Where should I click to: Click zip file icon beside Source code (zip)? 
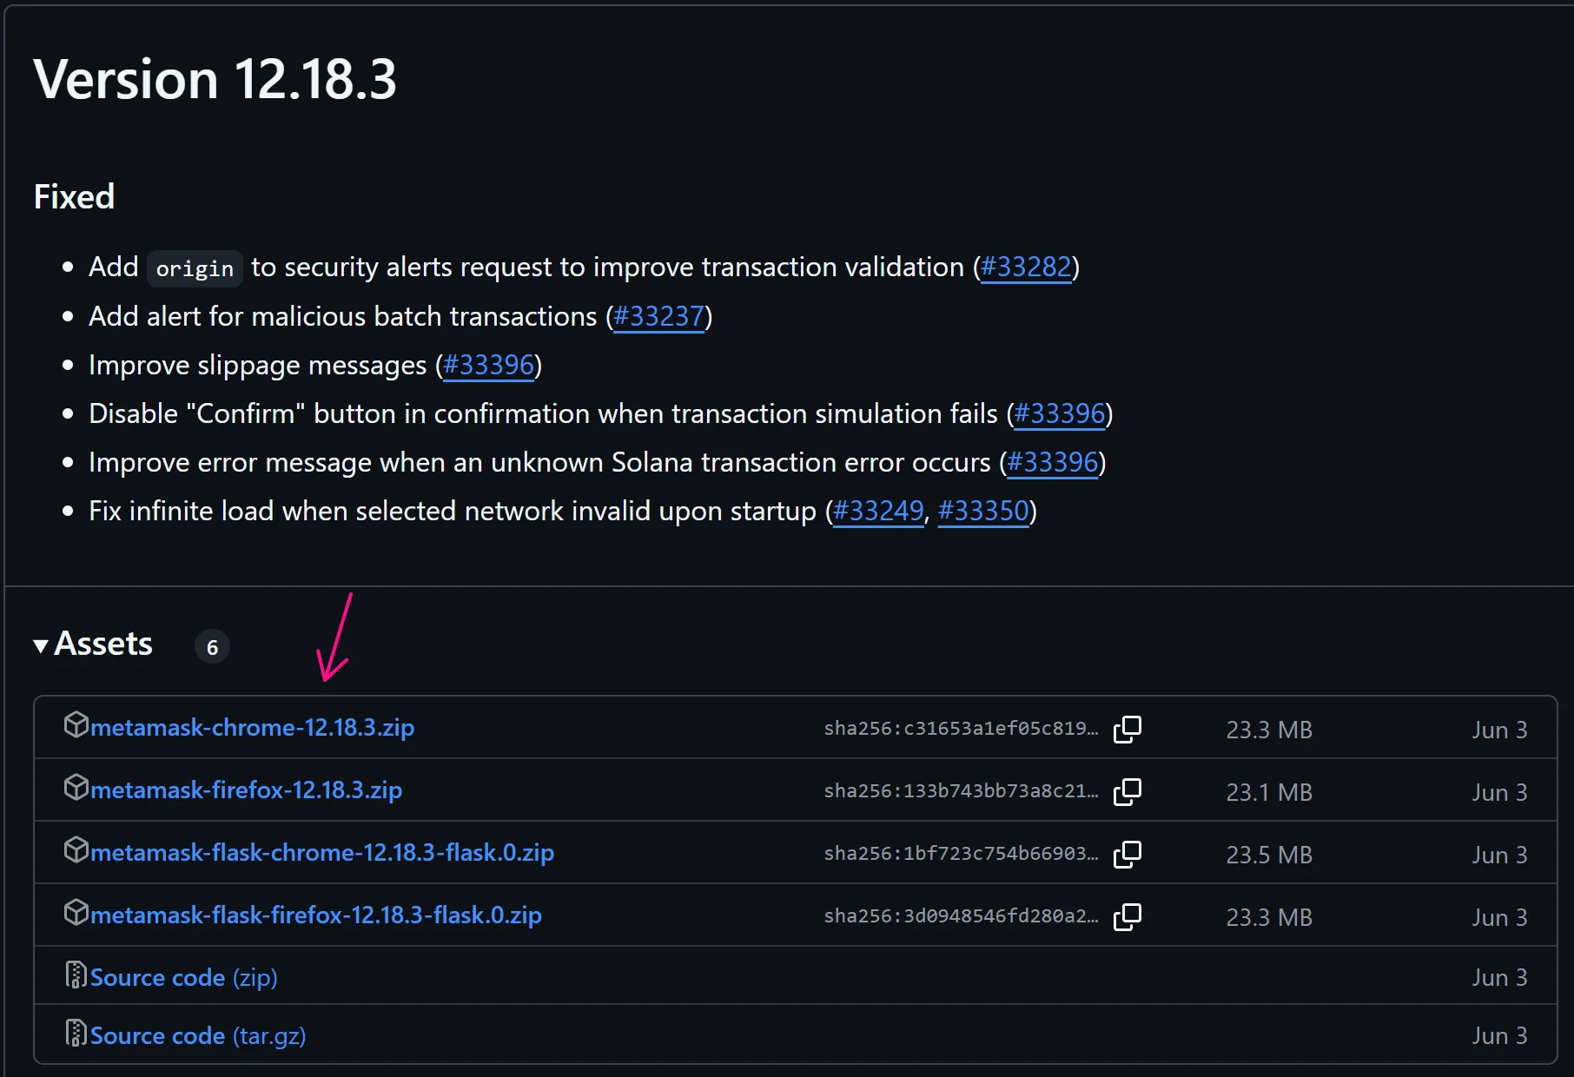(x=76, y=975)
